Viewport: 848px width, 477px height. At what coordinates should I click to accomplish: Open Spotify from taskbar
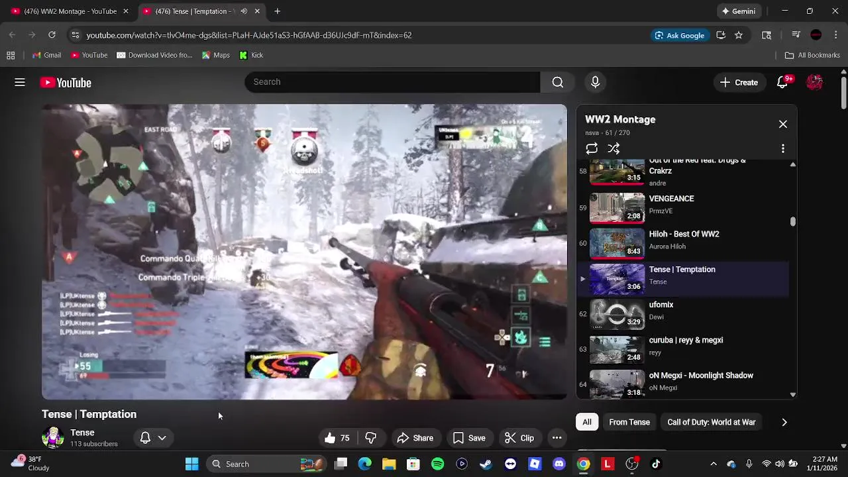(x=437, y=464)
